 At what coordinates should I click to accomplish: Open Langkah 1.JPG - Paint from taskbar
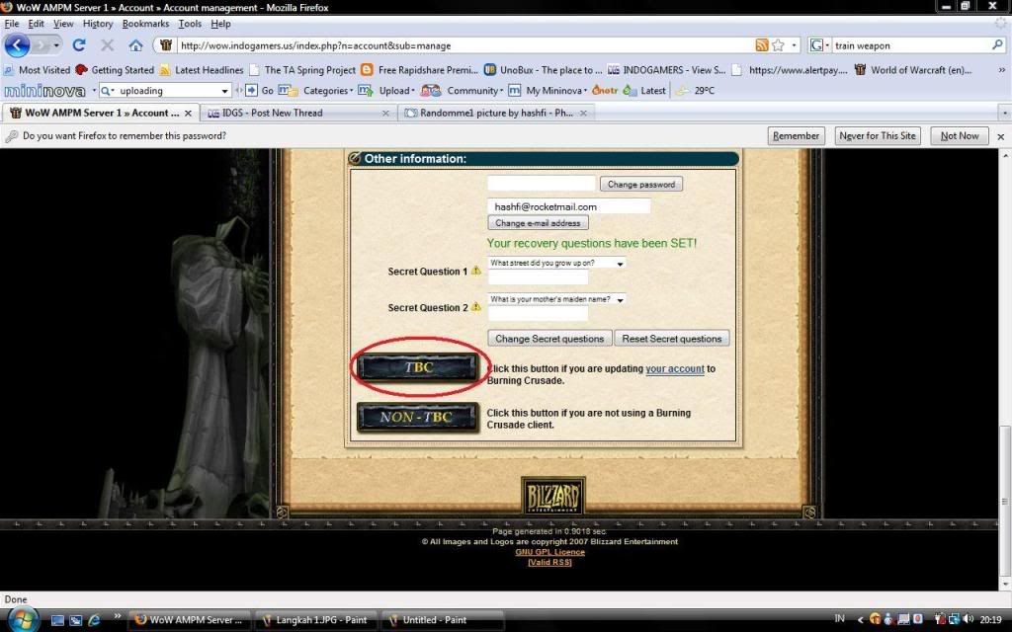[314, 620]
